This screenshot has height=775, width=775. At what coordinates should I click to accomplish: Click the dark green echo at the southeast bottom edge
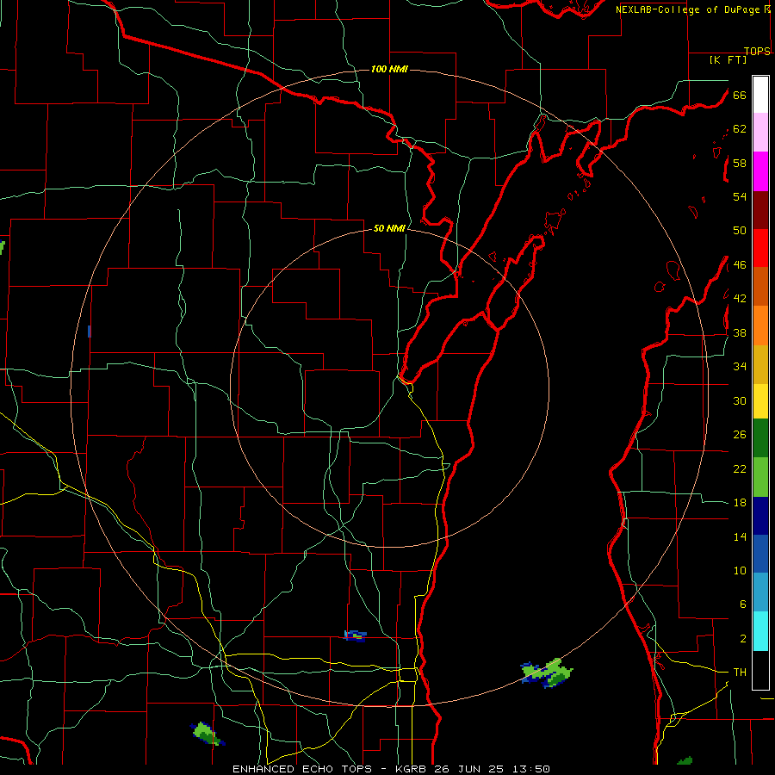pyautogui.click(x=685, y=760)
